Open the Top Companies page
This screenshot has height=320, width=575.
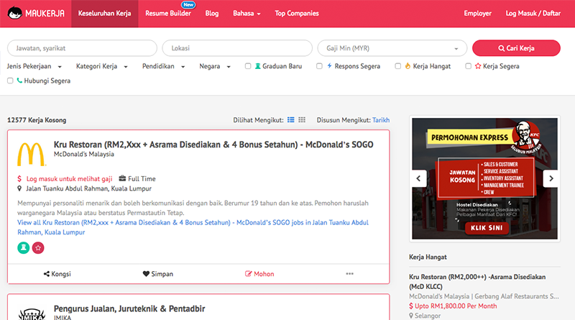coord(296,14)
